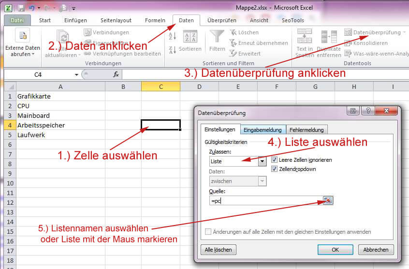Click the Abbrechen button
Image resolution: width=409 pixels, height=269 pixels.
376,250
